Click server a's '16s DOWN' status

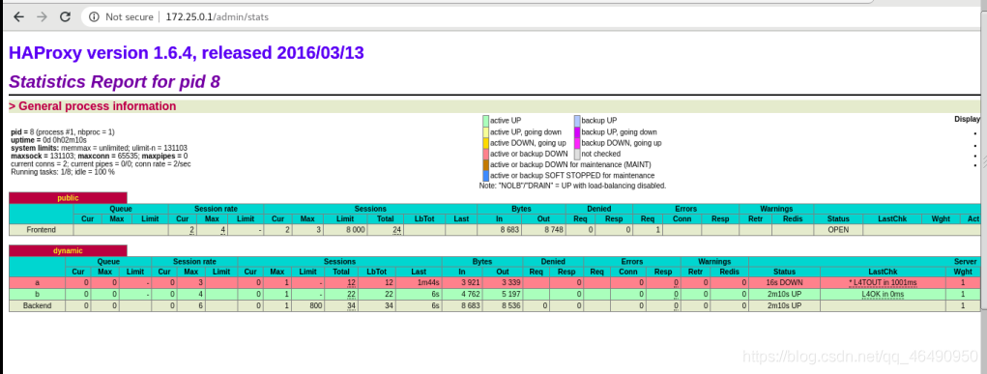[784, 283]
